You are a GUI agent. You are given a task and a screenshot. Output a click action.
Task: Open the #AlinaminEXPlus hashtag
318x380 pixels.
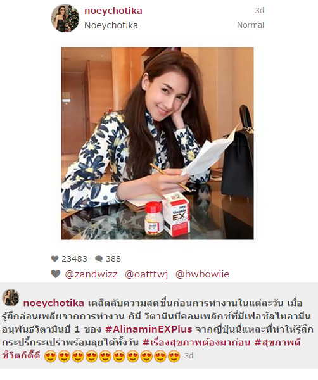149,329
